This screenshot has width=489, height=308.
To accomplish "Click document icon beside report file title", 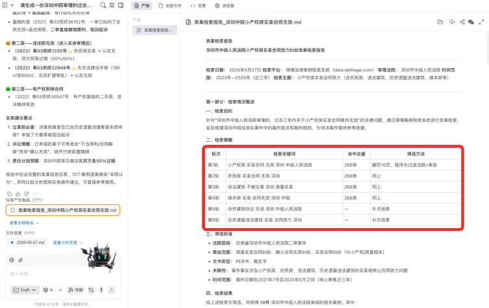I will [x=188, y=22].
